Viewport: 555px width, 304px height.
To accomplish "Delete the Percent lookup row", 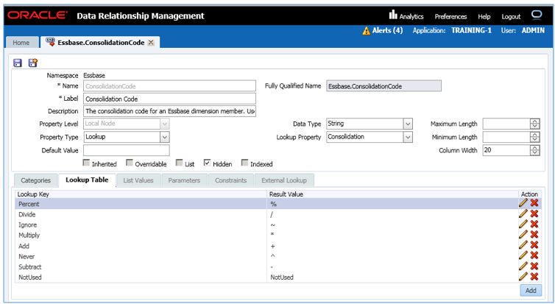I will pos(534,203).
